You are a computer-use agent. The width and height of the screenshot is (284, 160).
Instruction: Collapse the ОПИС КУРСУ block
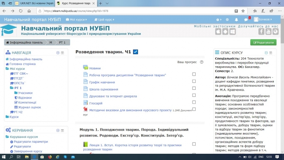pyautogui.click(x=266, y=53)
